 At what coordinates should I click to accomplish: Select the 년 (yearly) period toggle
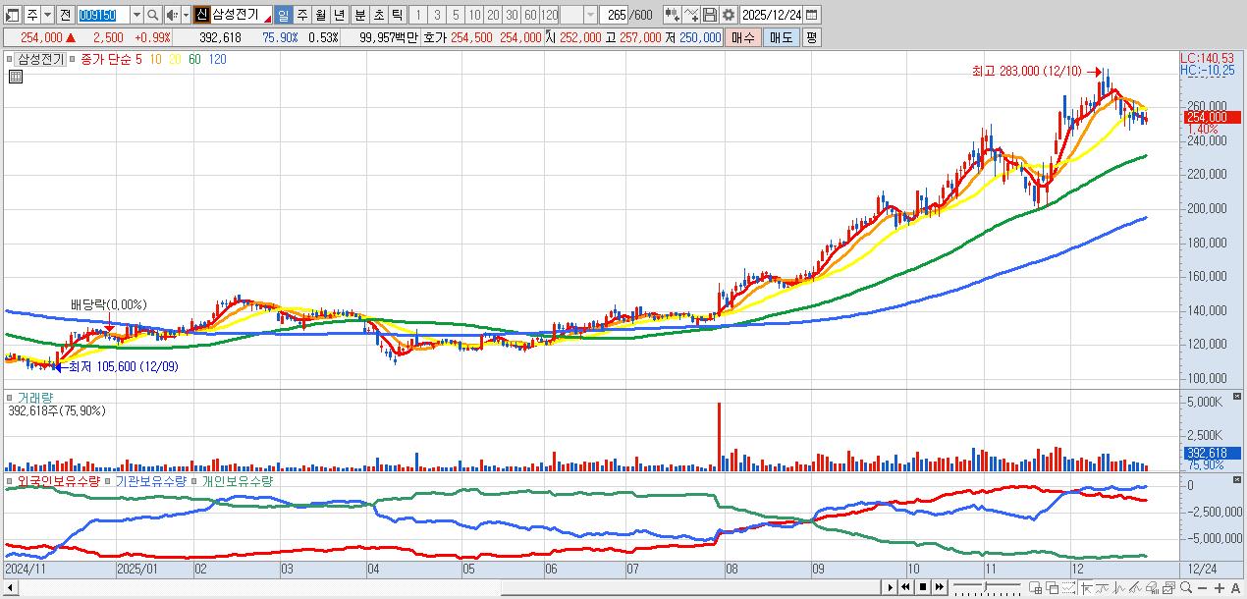pos(338,15)
